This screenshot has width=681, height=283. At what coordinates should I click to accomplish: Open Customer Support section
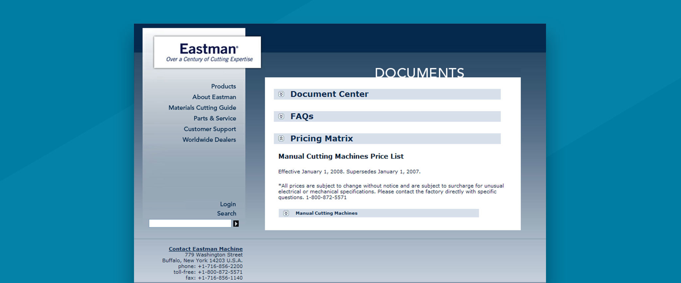coord(210,129)
